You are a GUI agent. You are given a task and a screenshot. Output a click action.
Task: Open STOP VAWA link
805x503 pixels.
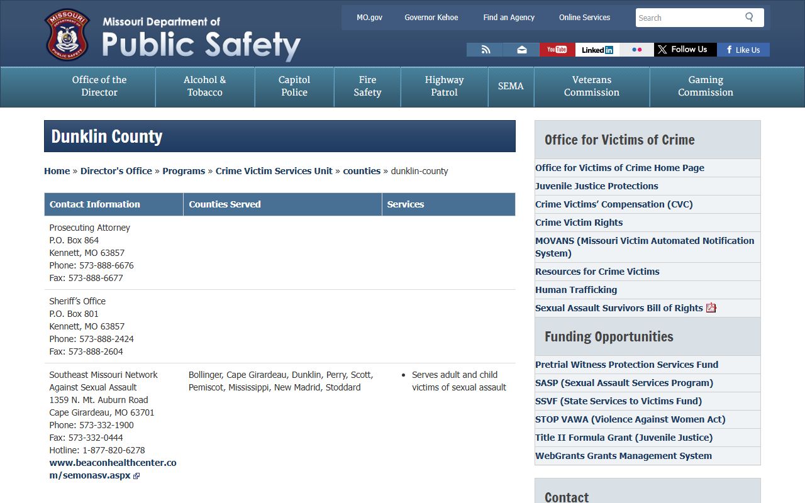pyautogui.click(x=630, y=419)
